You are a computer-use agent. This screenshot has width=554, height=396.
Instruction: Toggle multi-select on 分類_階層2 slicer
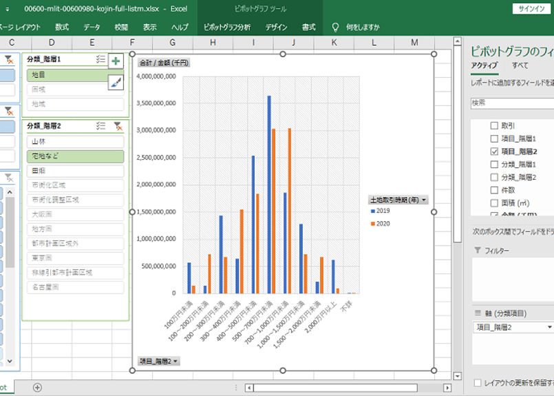[100, 126]
